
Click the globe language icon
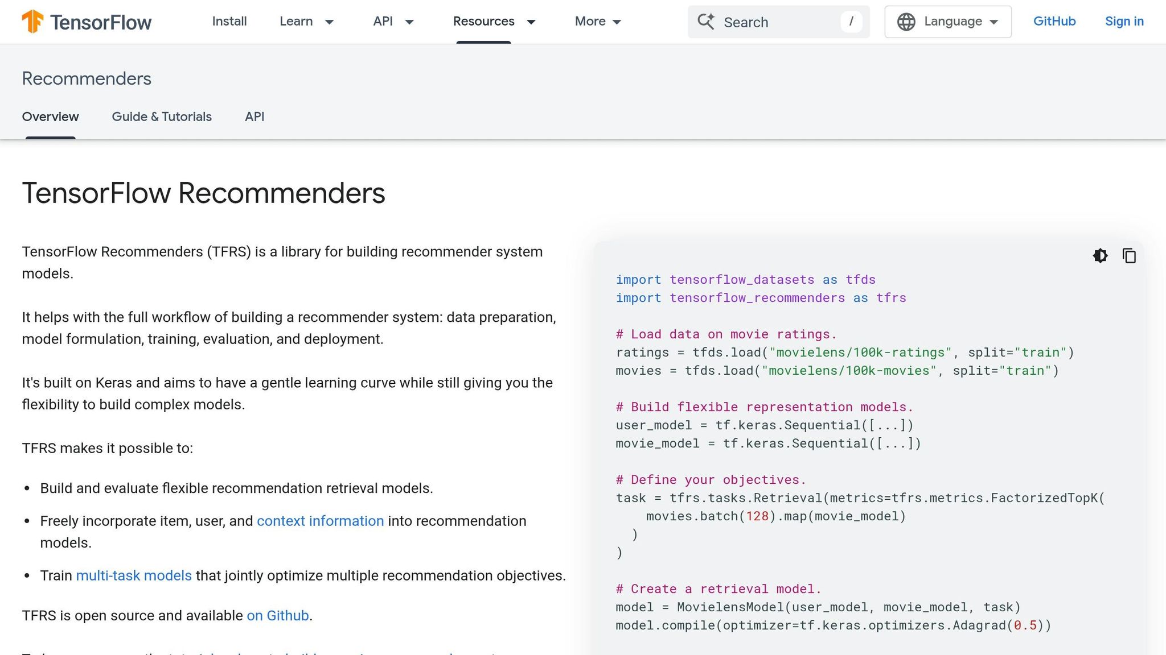pyautogui.click(x=905, y=21)
